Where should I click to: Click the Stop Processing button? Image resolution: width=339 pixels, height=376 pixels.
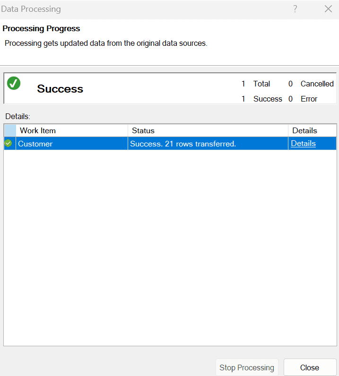pyautogui.click(x=246, y=367)
